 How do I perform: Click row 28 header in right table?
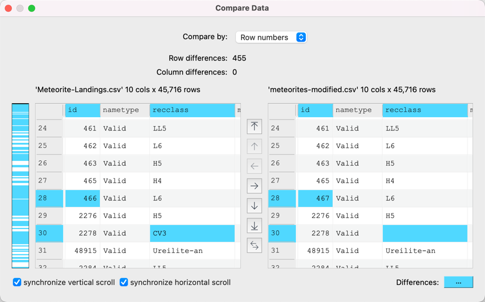[x=282, y=198]
